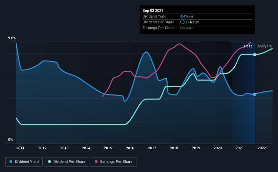
Task: Click the teal data point marker on Dividend Per Share line
Action: click(255, 55)
